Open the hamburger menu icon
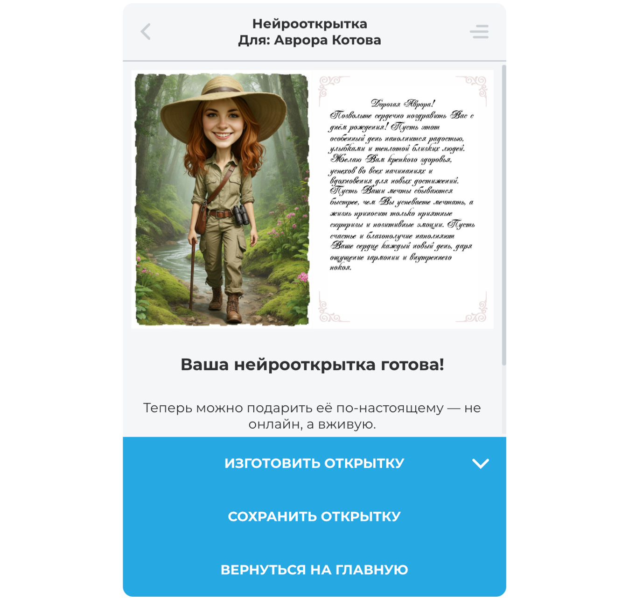Viewport: 622px width, 614px height. click(479, 32)
